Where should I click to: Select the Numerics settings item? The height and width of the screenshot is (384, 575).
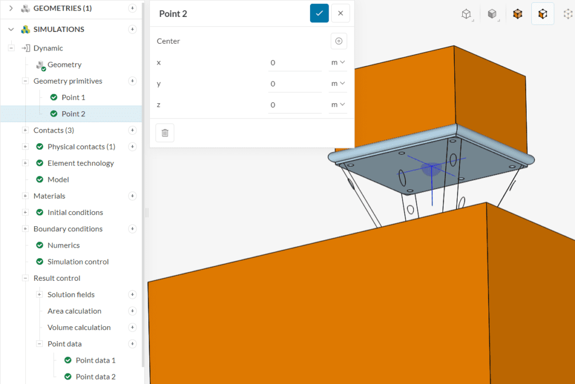click(x=63, y=245)
